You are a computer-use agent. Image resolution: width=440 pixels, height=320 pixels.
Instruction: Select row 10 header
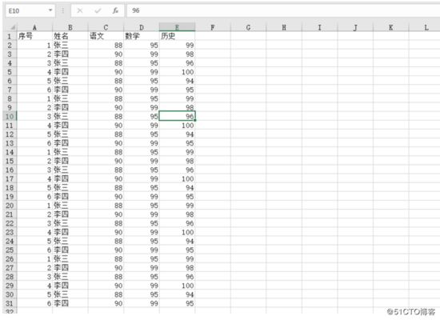10,116
